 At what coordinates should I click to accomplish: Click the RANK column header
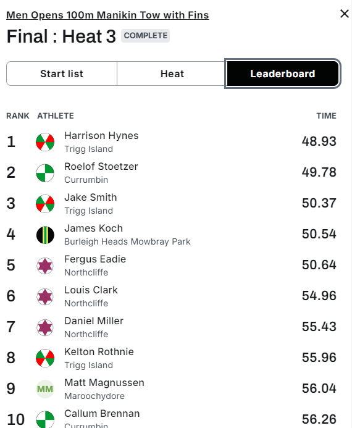point(18,115)
